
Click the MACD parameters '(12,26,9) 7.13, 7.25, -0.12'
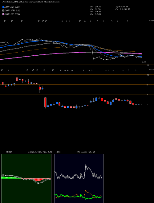(x=40, y=152)
